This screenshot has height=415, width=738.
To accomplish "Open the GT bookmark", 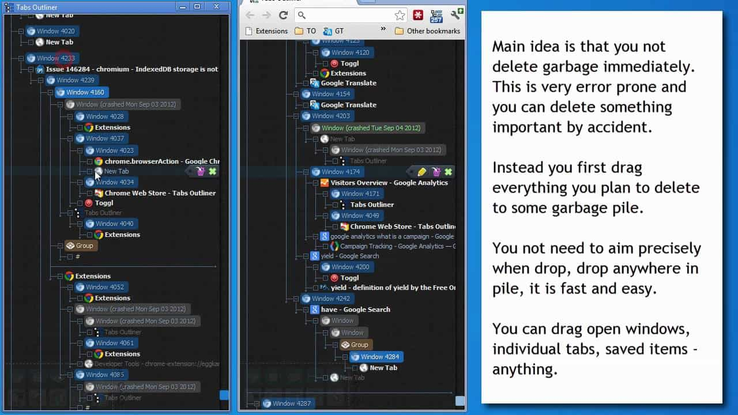I will click(x=333, y=31).
